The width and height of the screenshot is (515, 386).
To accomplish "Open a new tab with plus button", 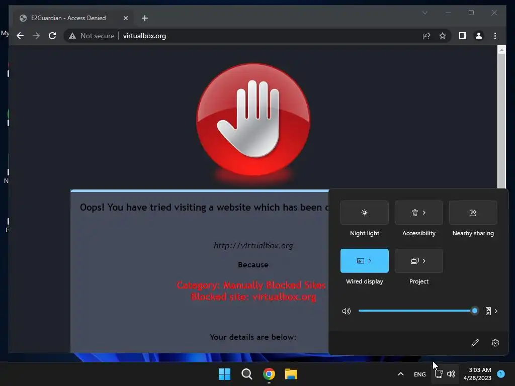I will (145, 18).
